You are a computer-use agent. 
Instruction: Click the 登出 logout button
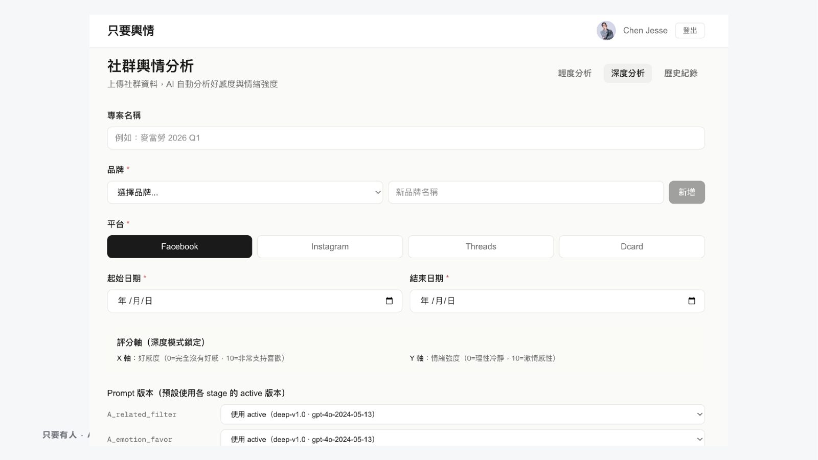click(x=690, y=31)
